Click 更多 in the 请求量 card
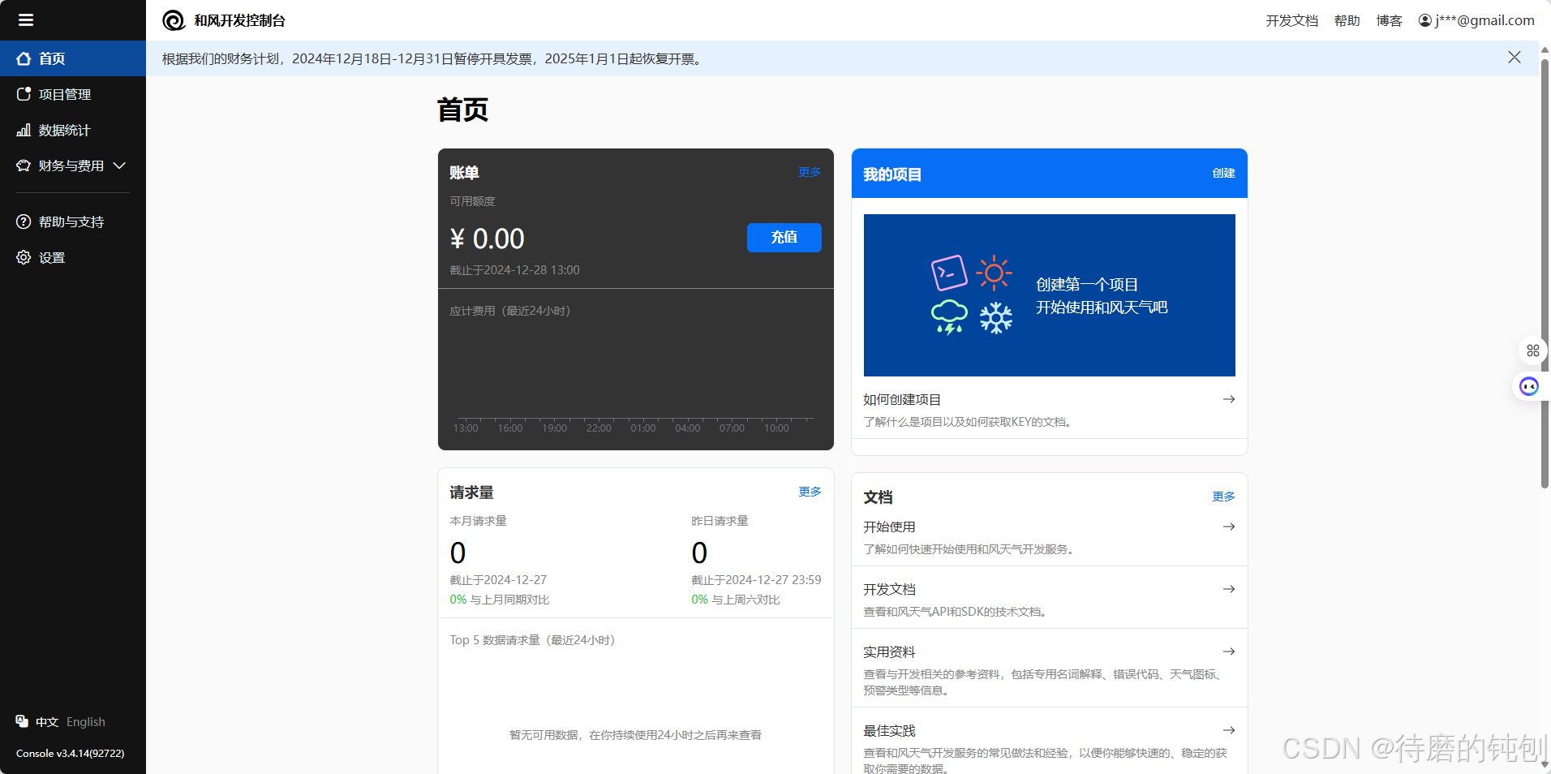Image resolution: width=1551 pixels, height=774 pixels. pos(810,492)
